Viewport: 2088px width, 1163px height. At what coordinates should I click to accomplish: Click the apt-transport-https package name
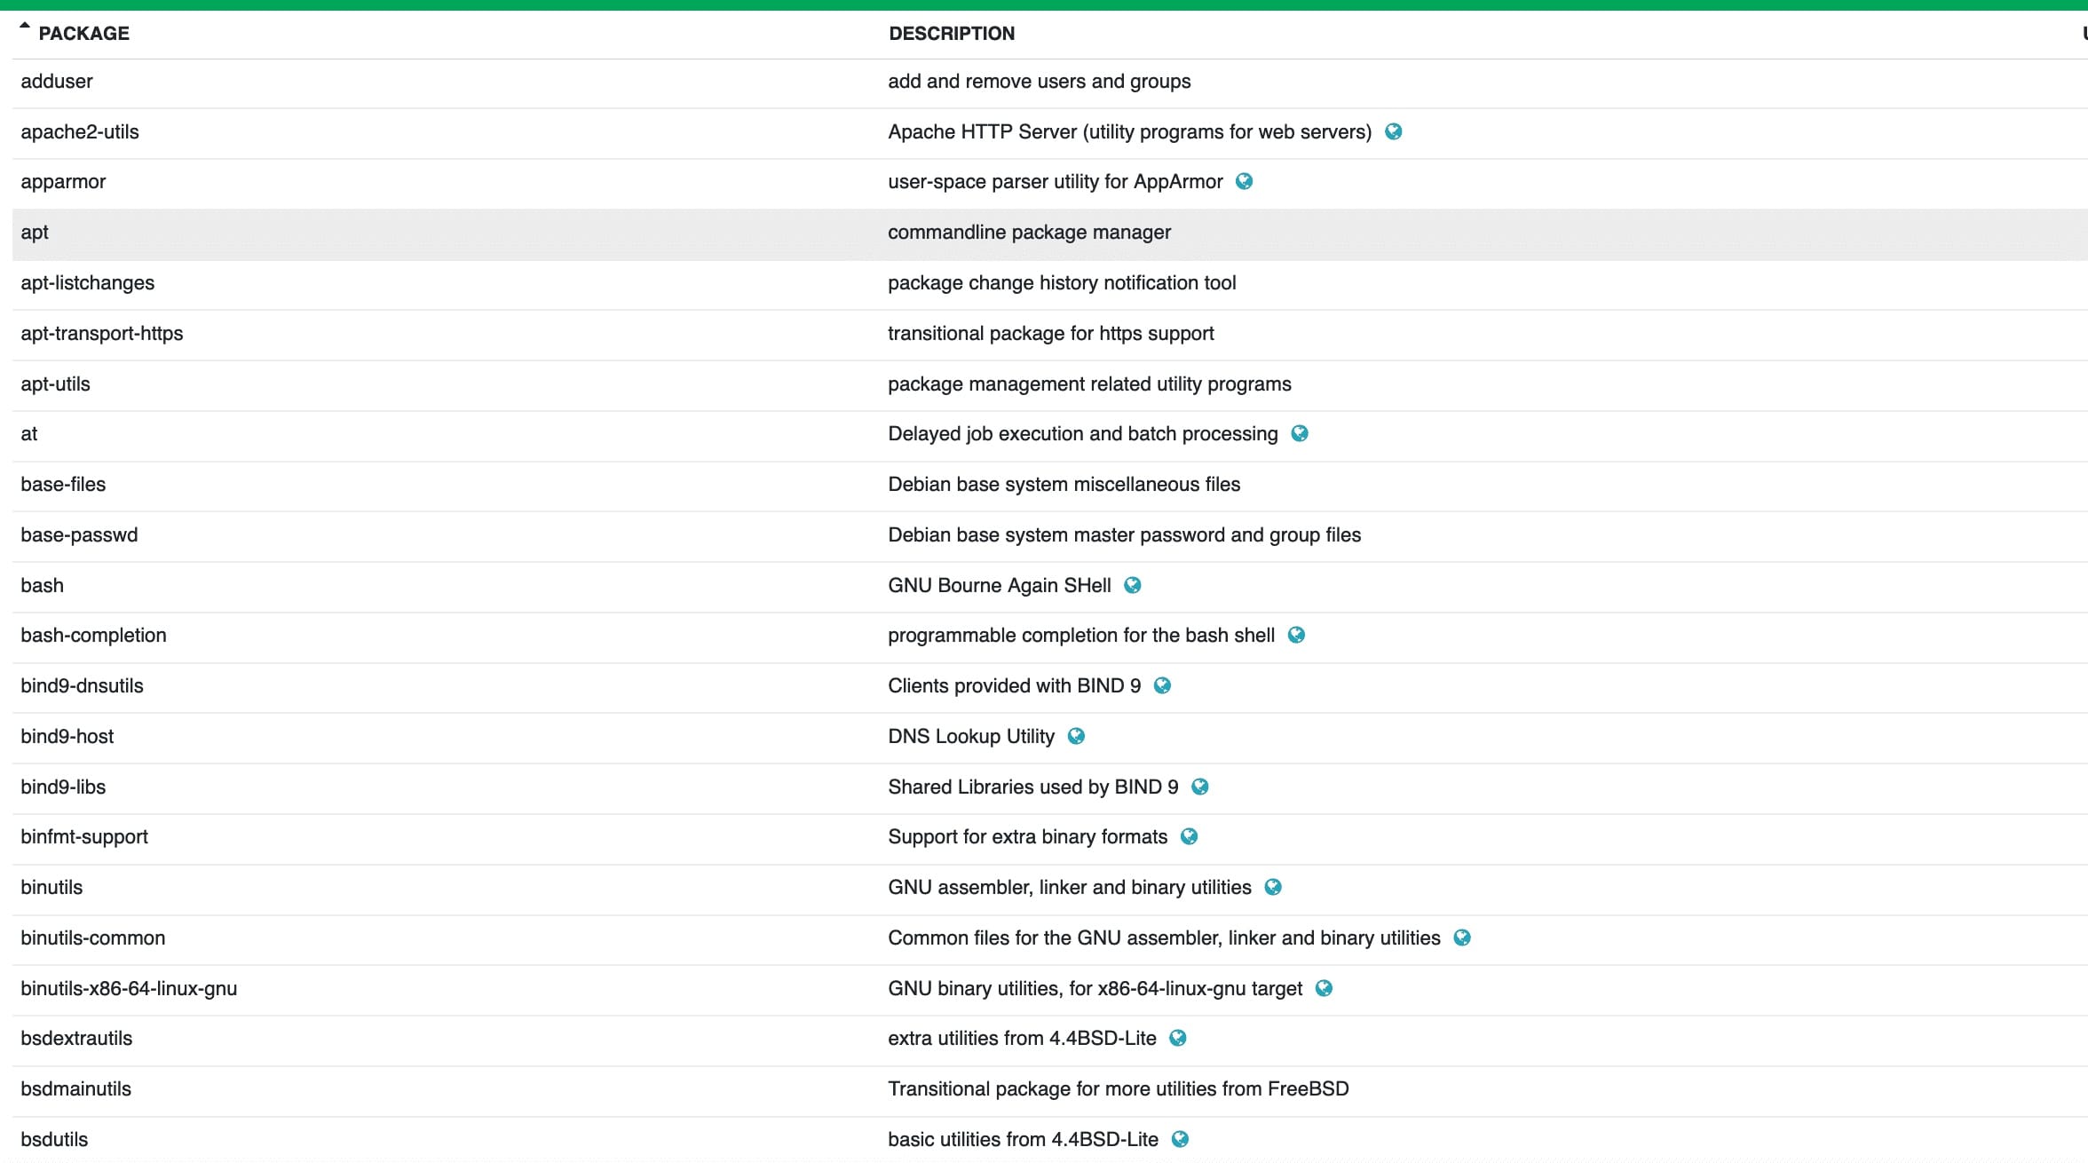(x=102, y=333)
